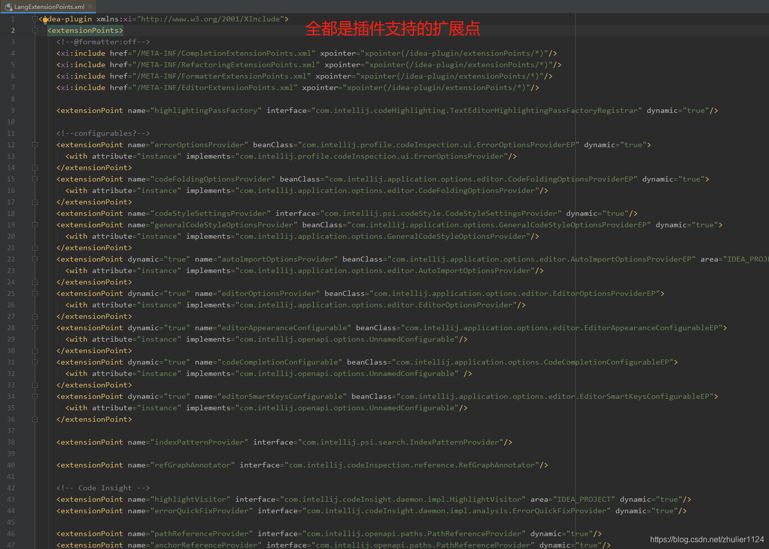Click the closing </extensionPoint> tag on line 33
This screenshot has height=549, width=769.
coord(94,385)
